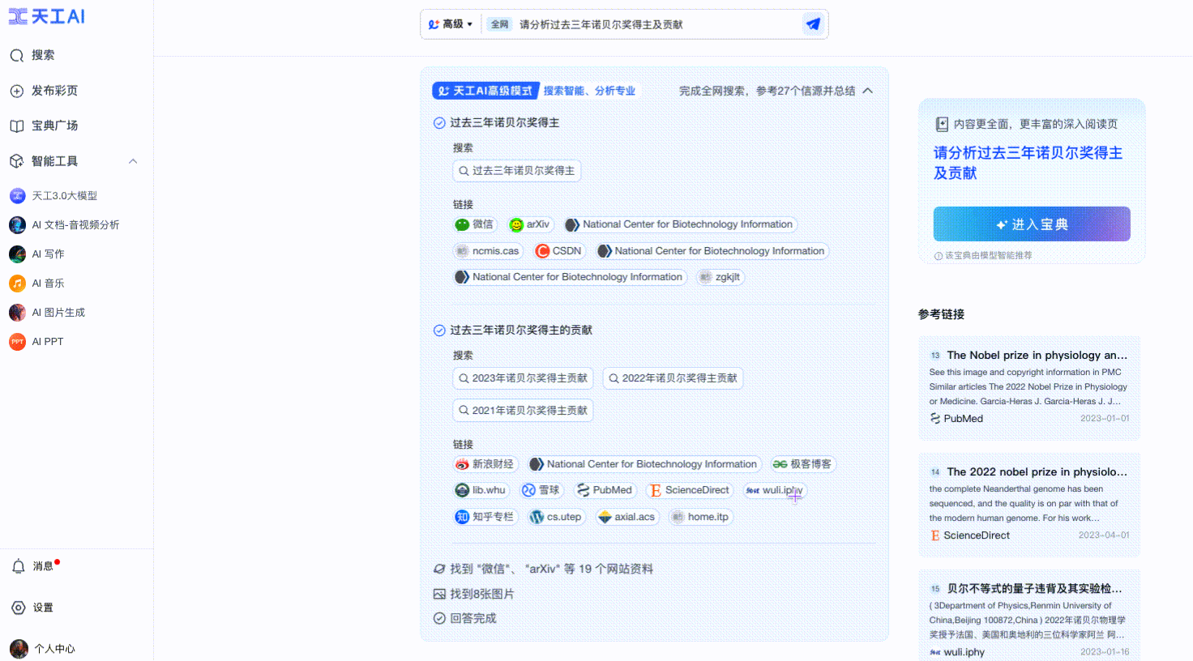Click the 天工AI logo
The width and height of the screenshot is (1193, 661).
pyautogui.click(x=46, y=16)
